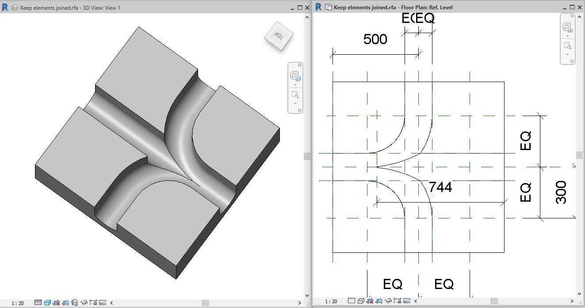Click the ViewCube TOP face in 3D view
Screen dimensions: 585x308
[279, 35]
